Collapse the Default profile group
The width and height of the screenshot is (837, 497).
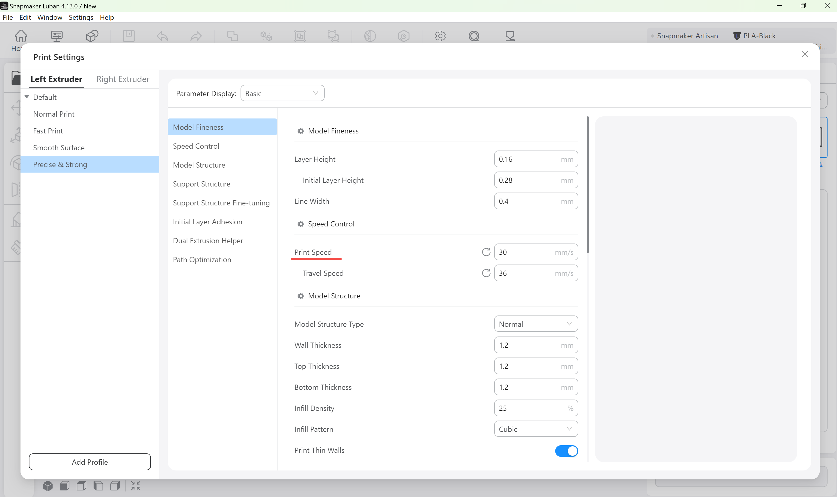tap(27, 97)
